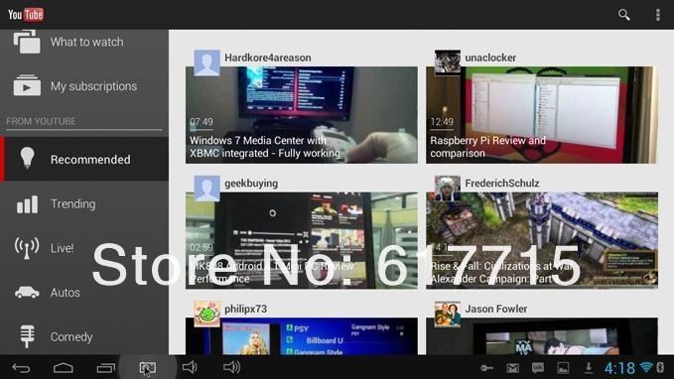Viewport: 674px width, 379px height.
Task: Play the Raspberry Pi Review video
Action: coord(542,115)
